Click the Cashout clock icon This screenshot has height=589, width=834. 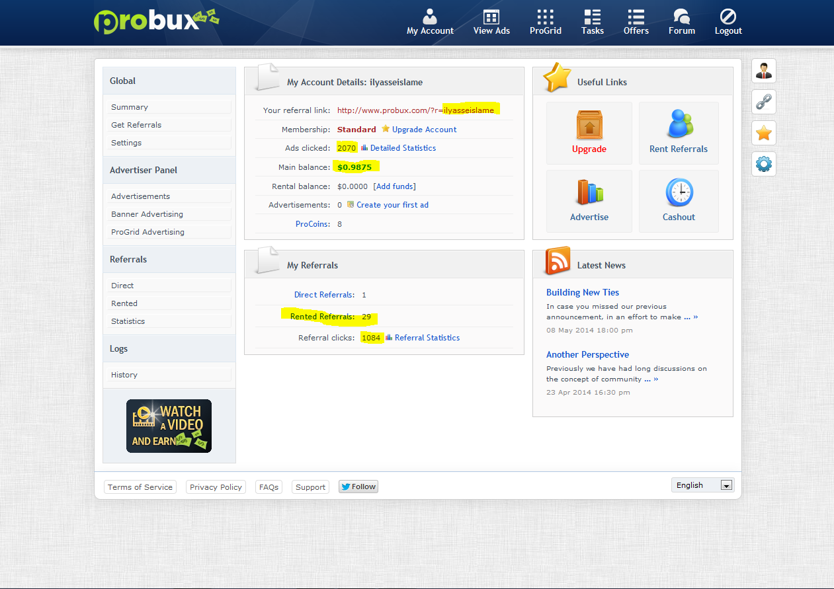coord(679,192)
